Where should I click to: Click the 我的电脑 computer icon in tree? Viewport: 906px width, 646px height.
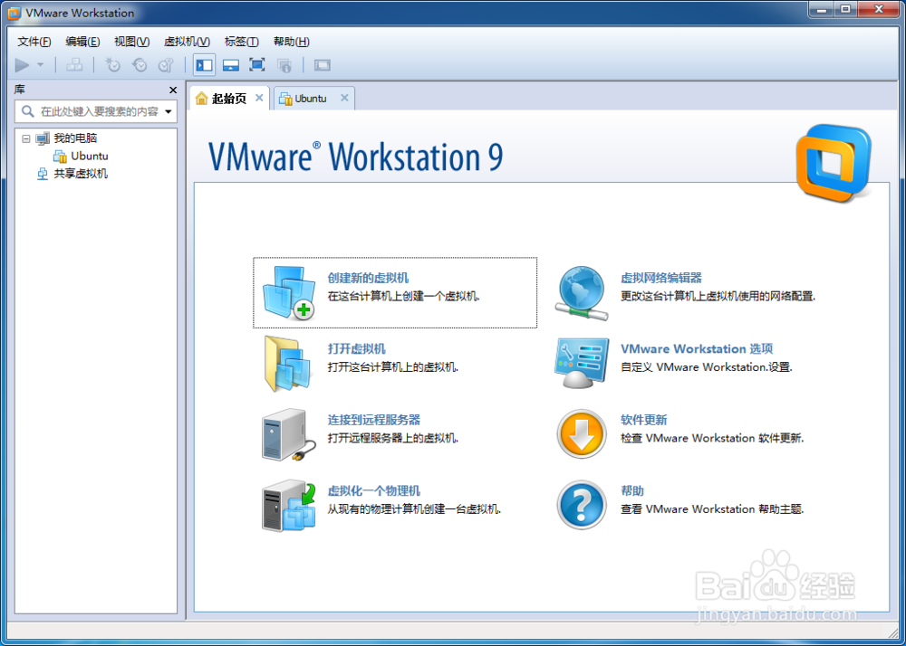(x=43, y=138)
